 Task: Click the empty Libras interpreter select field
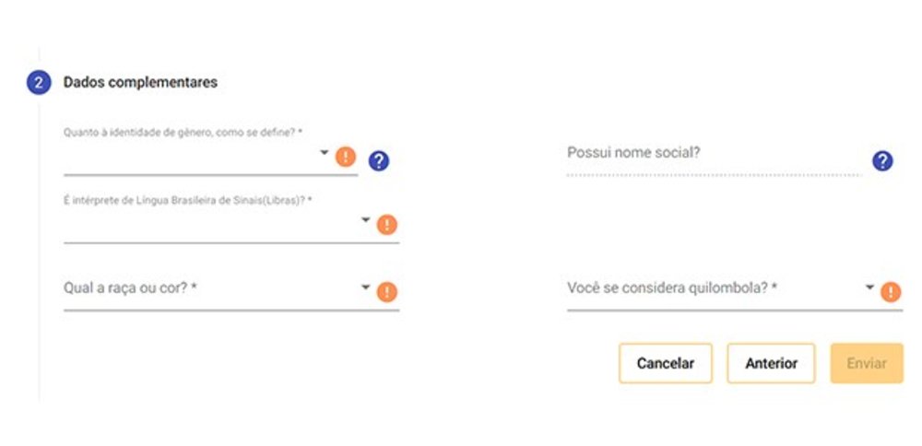pos(231,225)
